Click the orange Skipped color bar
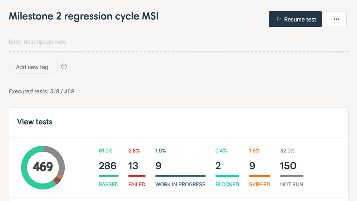 tap(259, 176)
